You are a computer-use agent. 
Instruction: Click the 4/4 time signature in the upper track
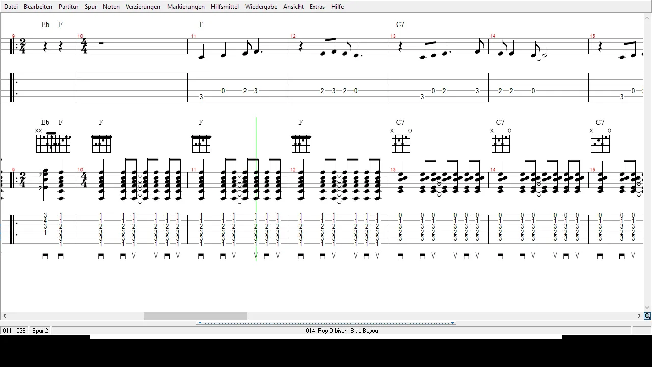[x=84, y=45]
